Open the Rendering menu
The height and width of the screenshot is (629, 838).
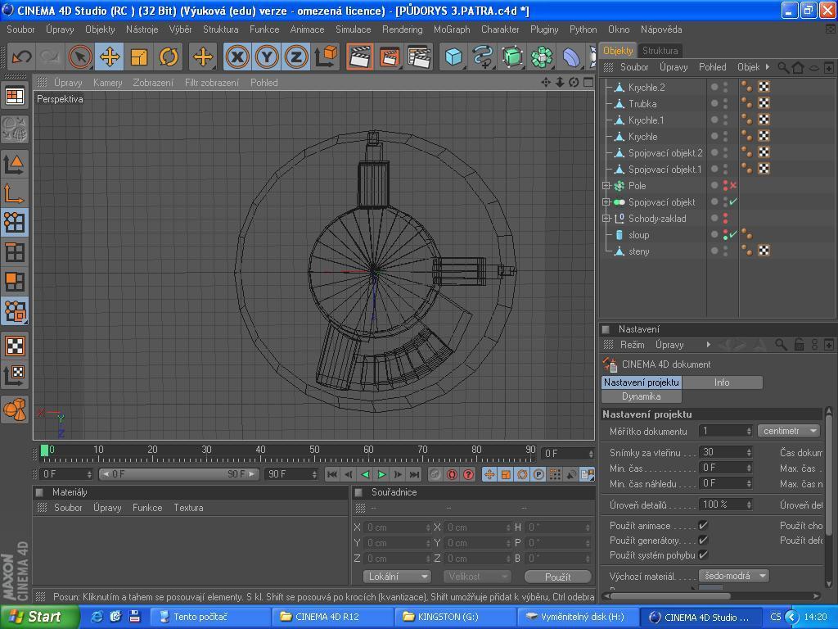click(x=402, y=29)
